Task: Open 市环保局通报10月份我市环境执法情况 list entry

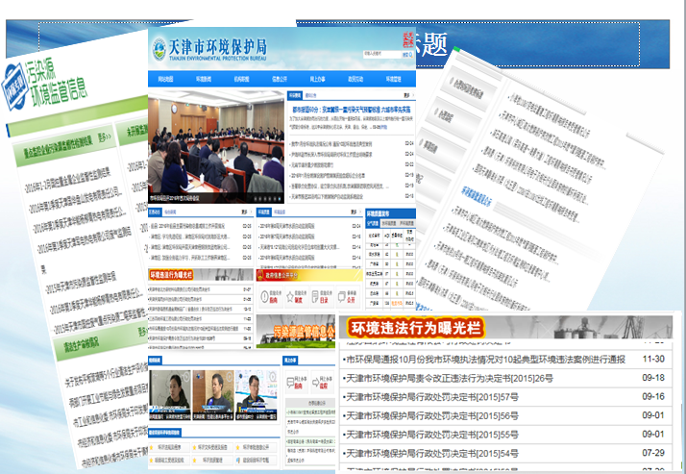Action: pyautogui.click(x=485, y=360)
